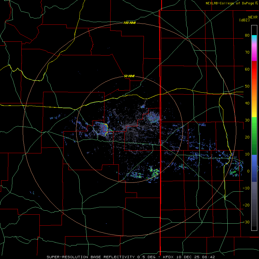Click the green echo cluster south of the radar
Image resolution: width=259 pixels, height=259 pixels.
(154, 172)
